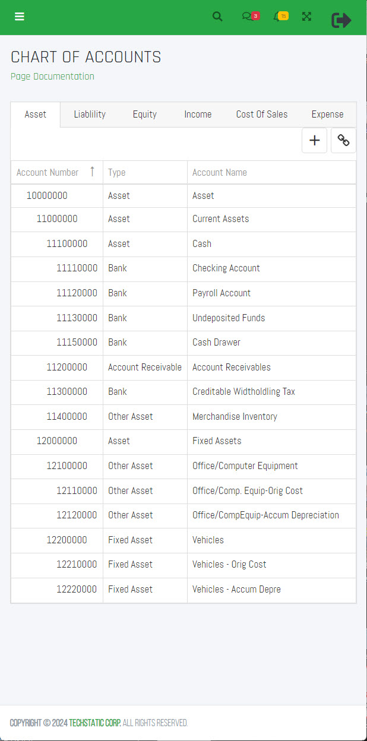Open the hamburger navigation menu
Image resolution: width=367 pixels, height=741 pixels.
tap(20, 17)
